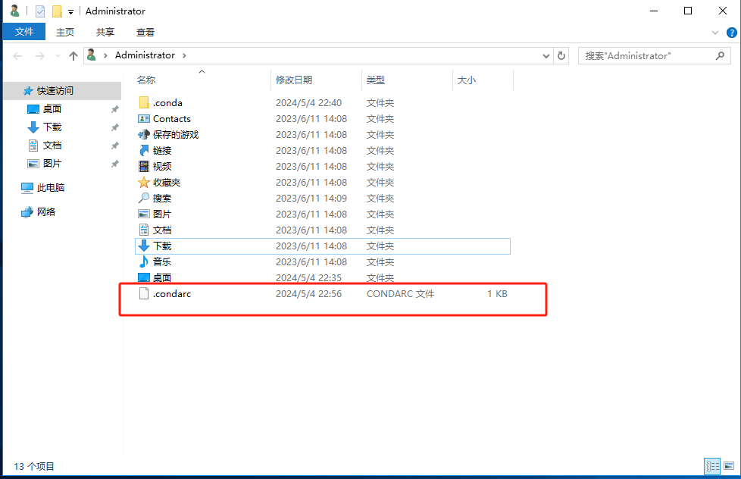Click the CONDARC 文件 type cell
Screen dimensions: 741x479
400,294
